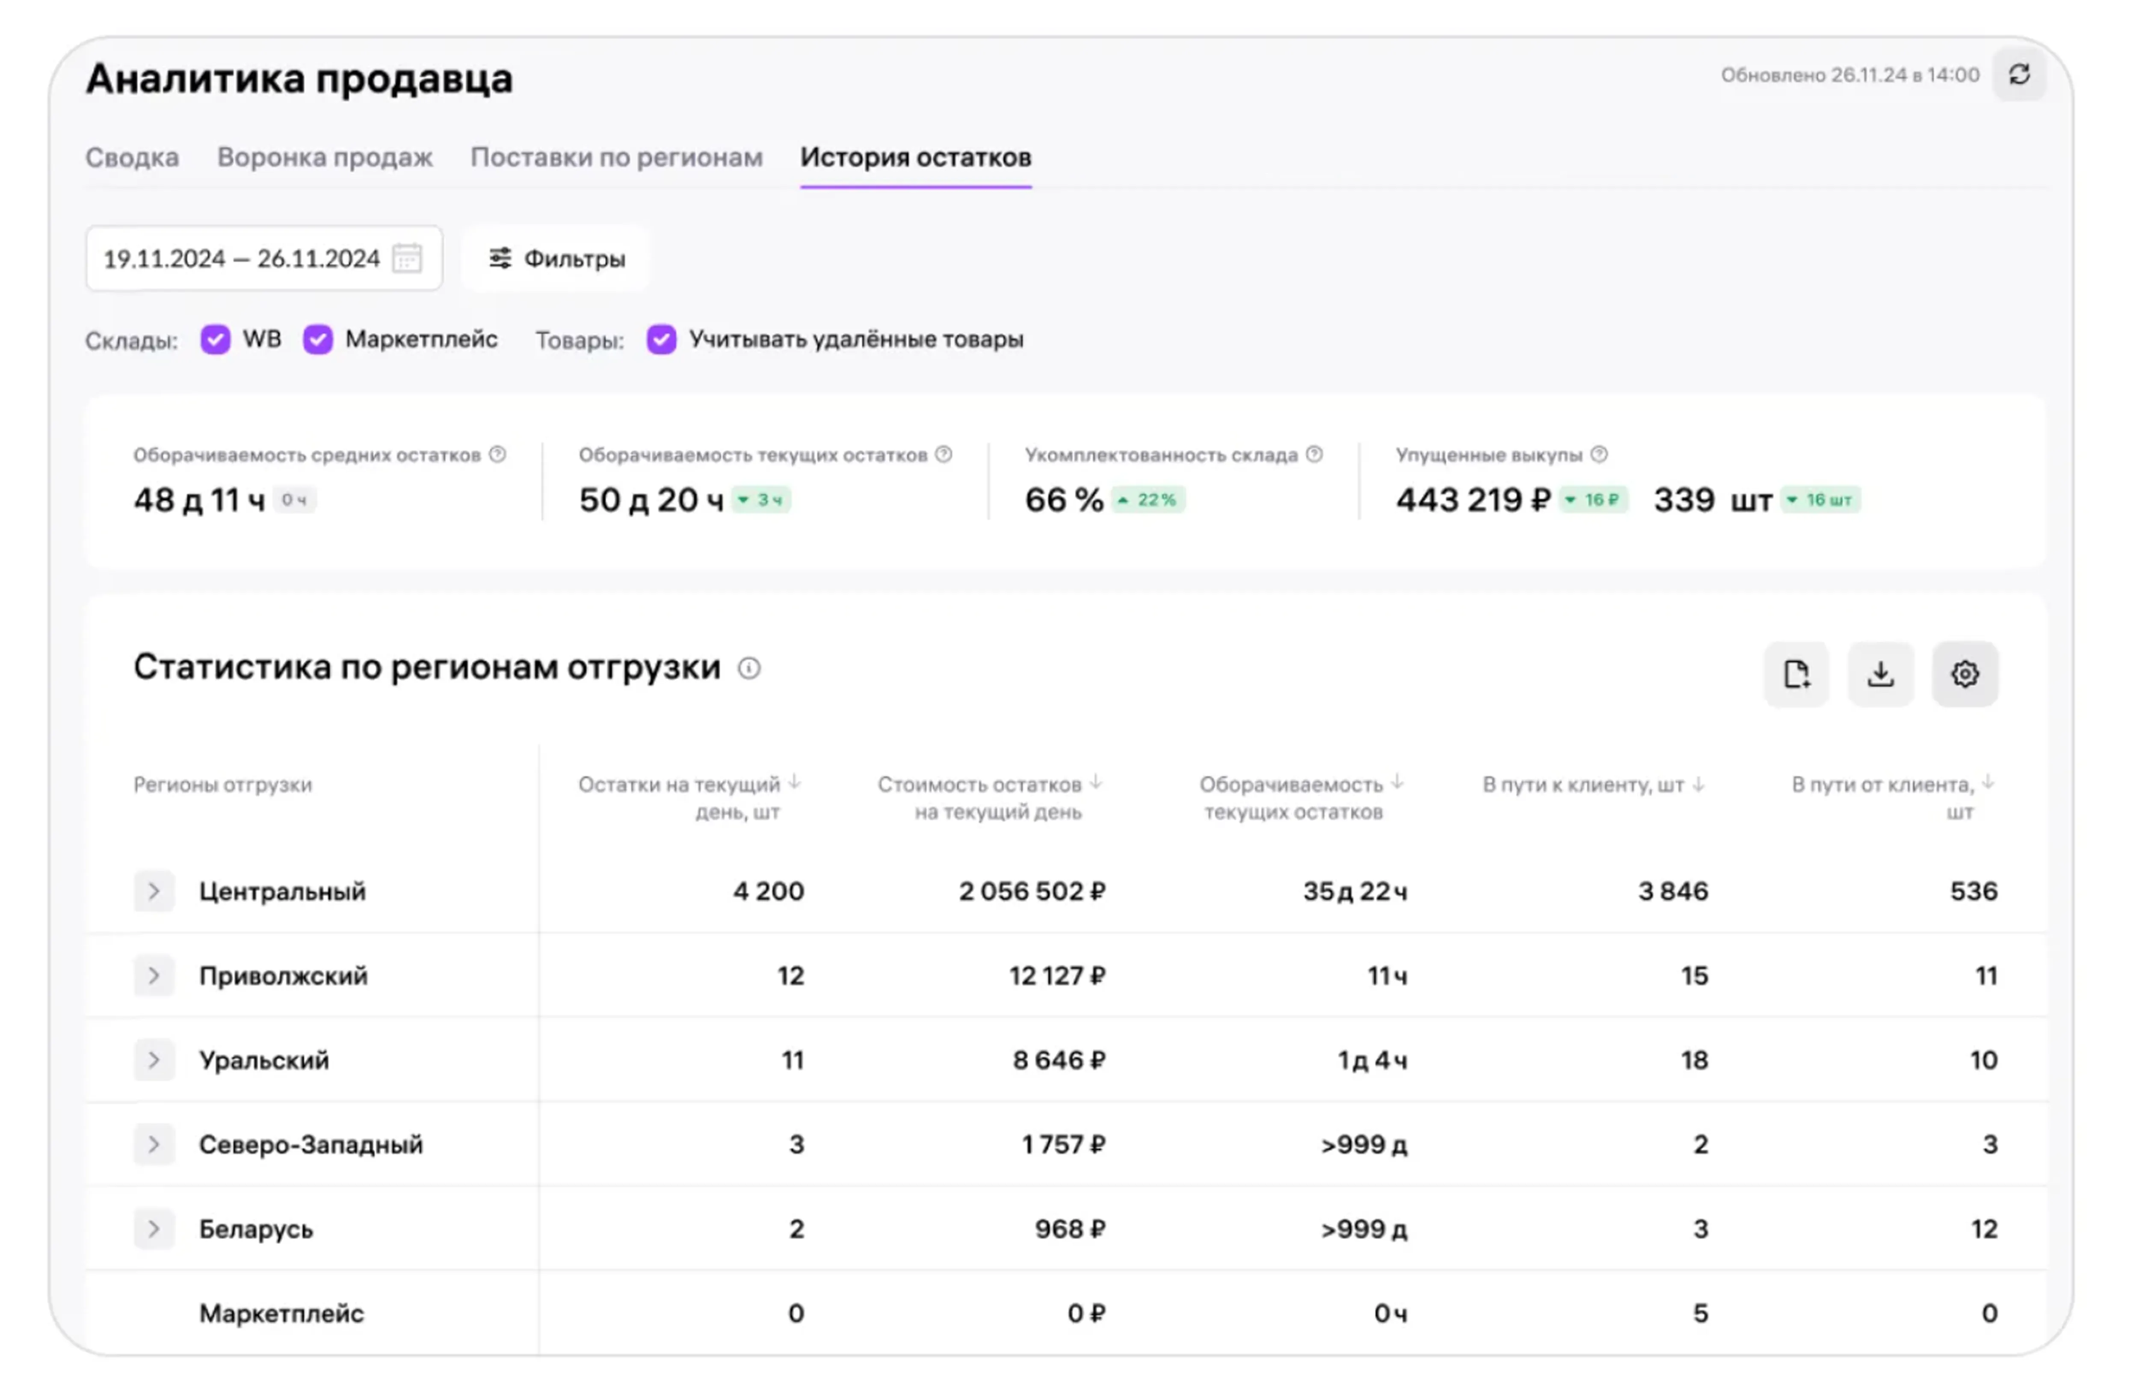Click help icon beside Упущенные выкупы
Image resolution: width=2130 pixels, height=1386 pixels.
(x=1598, y=454)
